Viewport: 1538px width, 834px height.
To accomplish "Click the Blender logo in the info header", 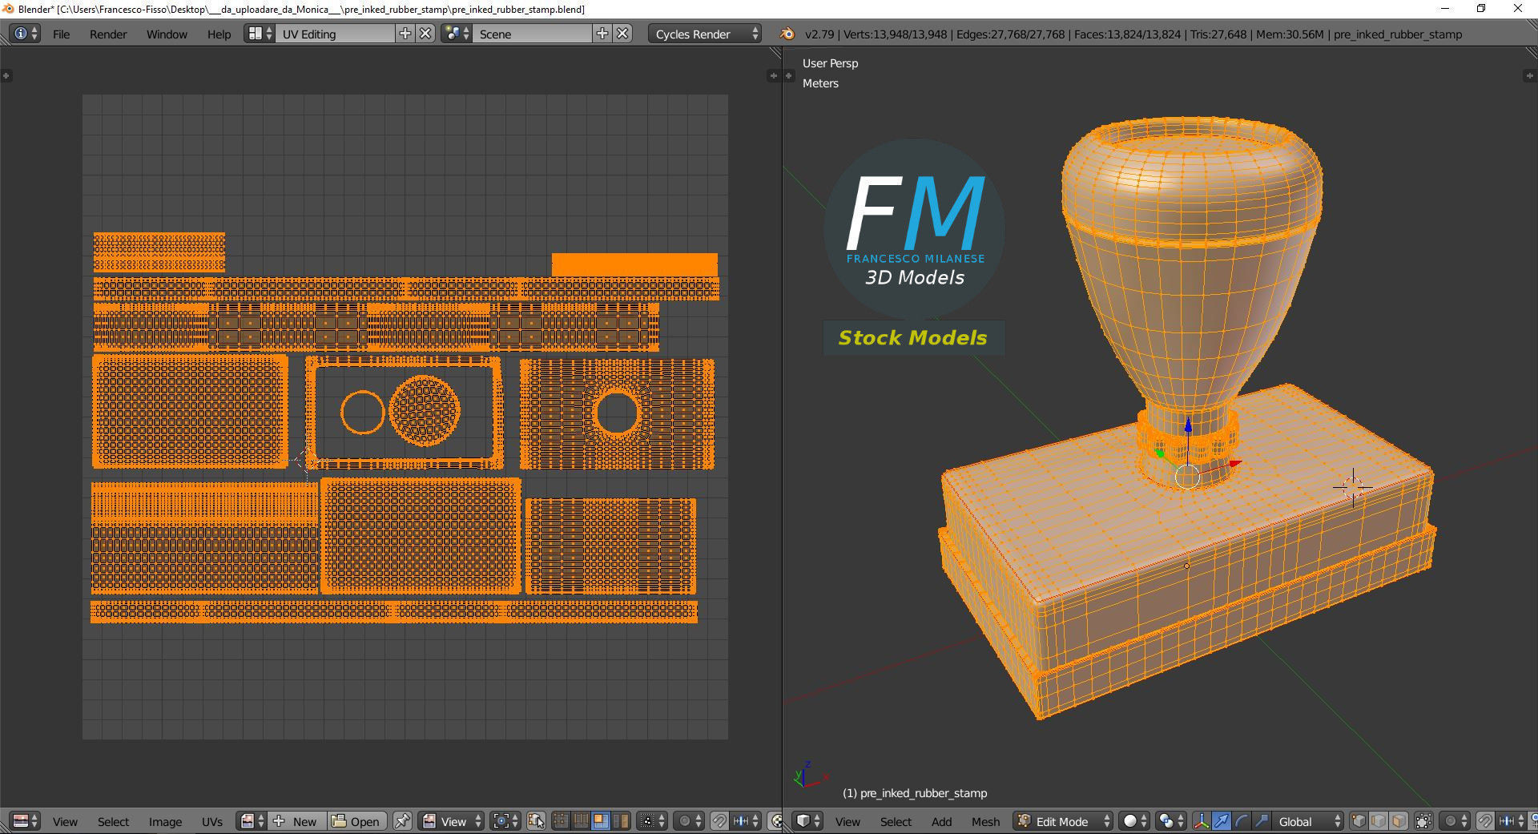I will (x=787, y=34).
